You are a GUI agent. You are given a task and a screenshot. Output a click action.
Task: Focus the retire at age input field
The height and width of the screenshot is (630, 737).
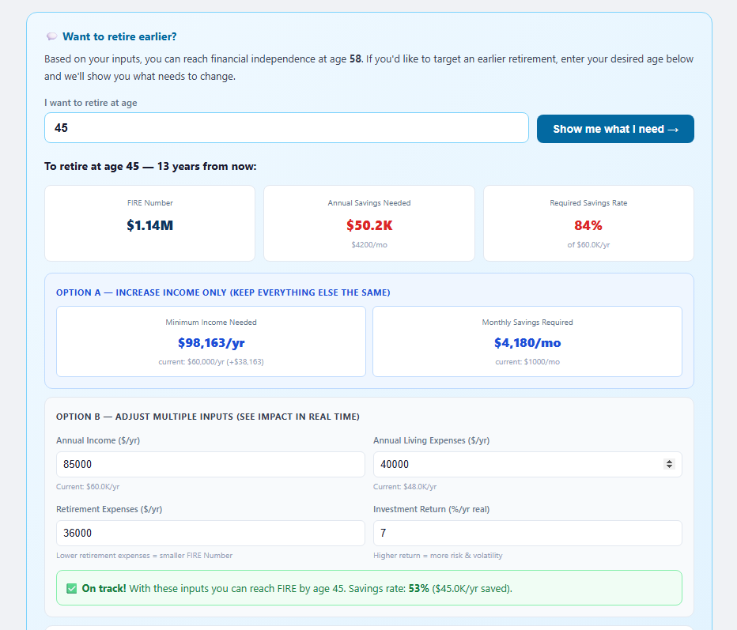(286, 128)
